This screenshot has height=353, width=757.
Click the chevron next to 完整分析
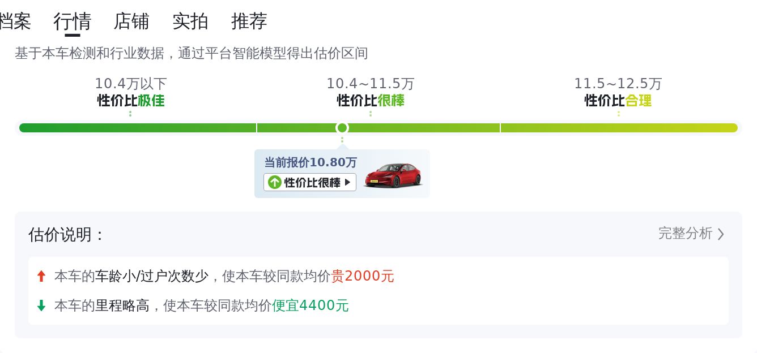(721, 234)
